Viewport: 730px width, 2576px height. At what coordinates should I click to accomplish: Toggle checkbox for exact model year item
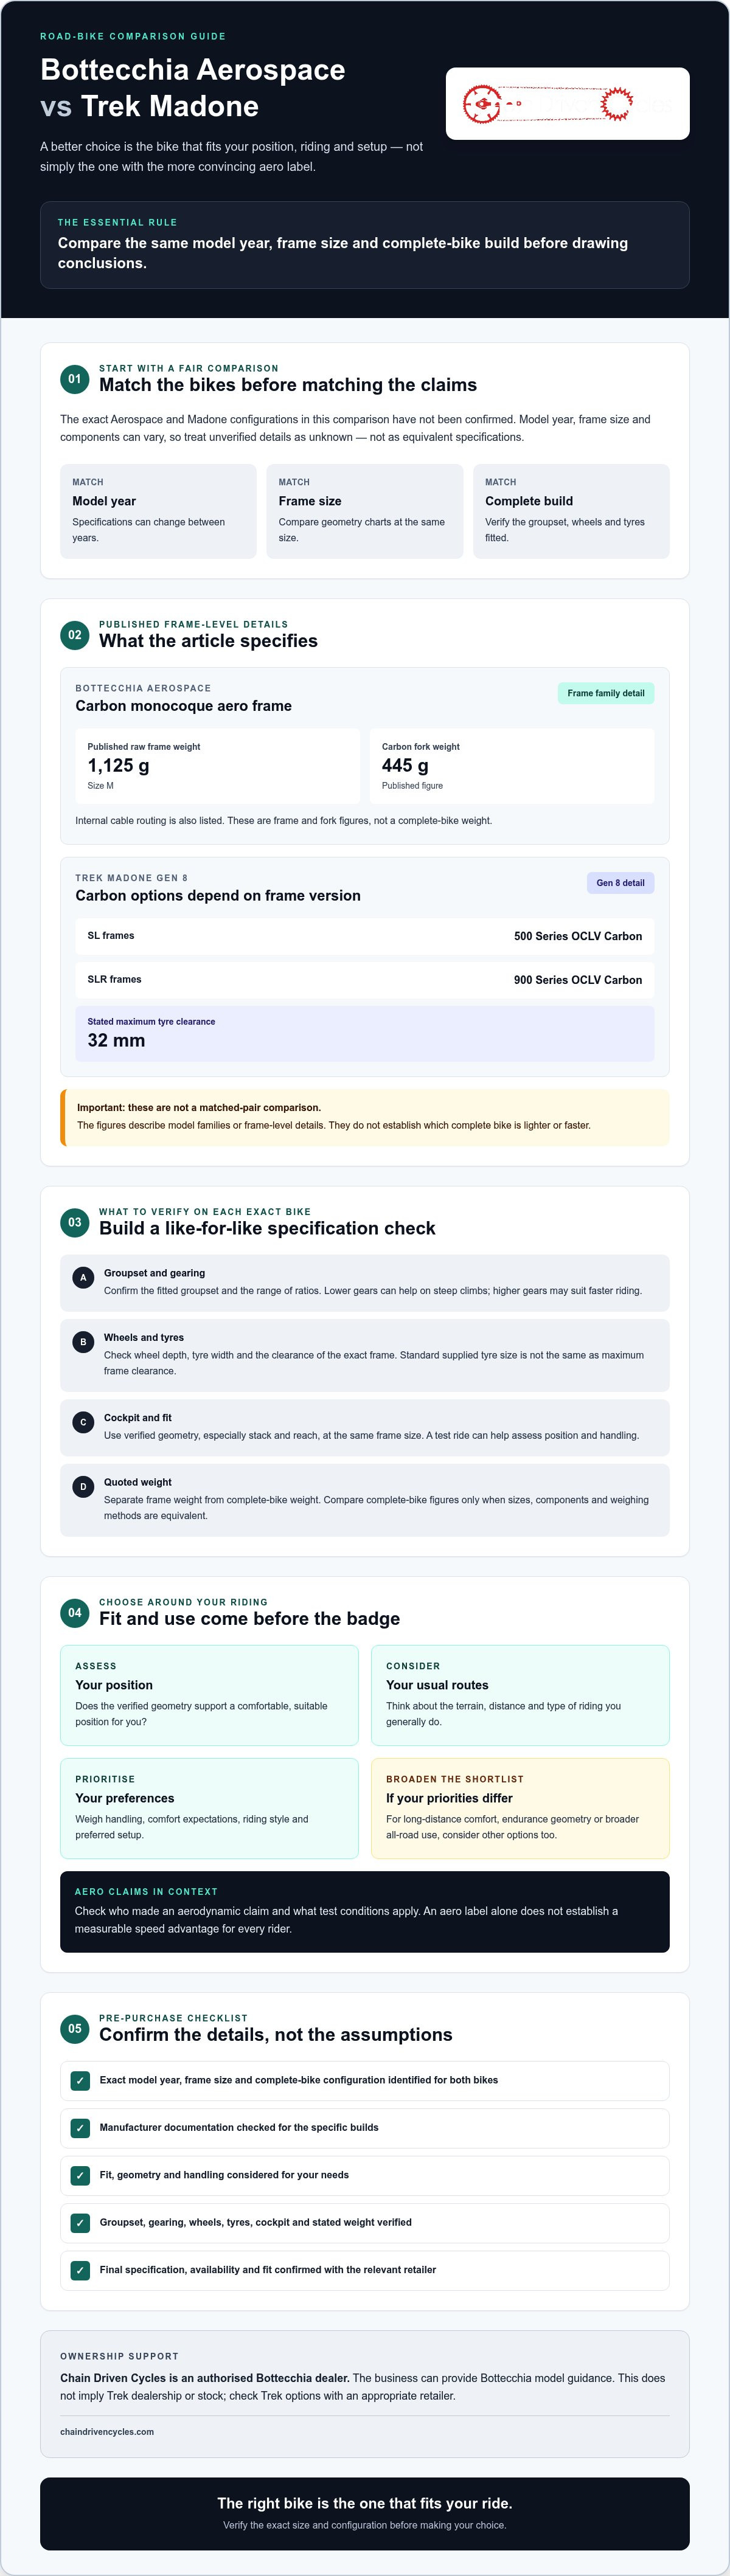point(80,2080)
